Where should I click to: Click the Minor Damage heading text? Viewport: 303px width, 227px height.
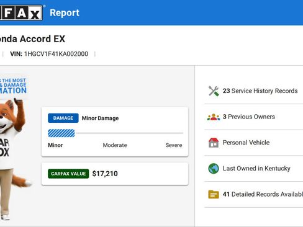pos(100,118)
